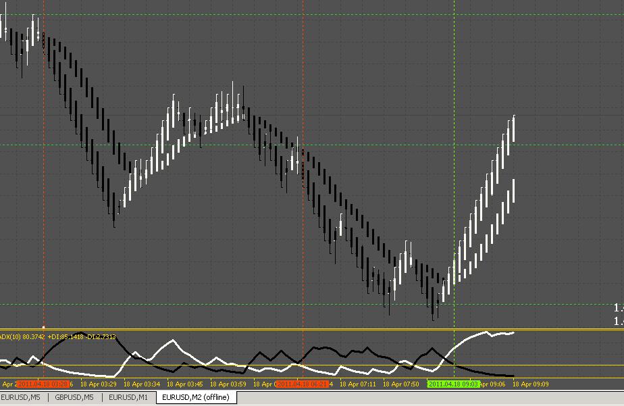Click the 18 Apr 03:29 time label

coord(99,384)
